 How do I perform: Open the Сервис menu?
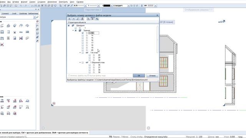tap(32, 2)
